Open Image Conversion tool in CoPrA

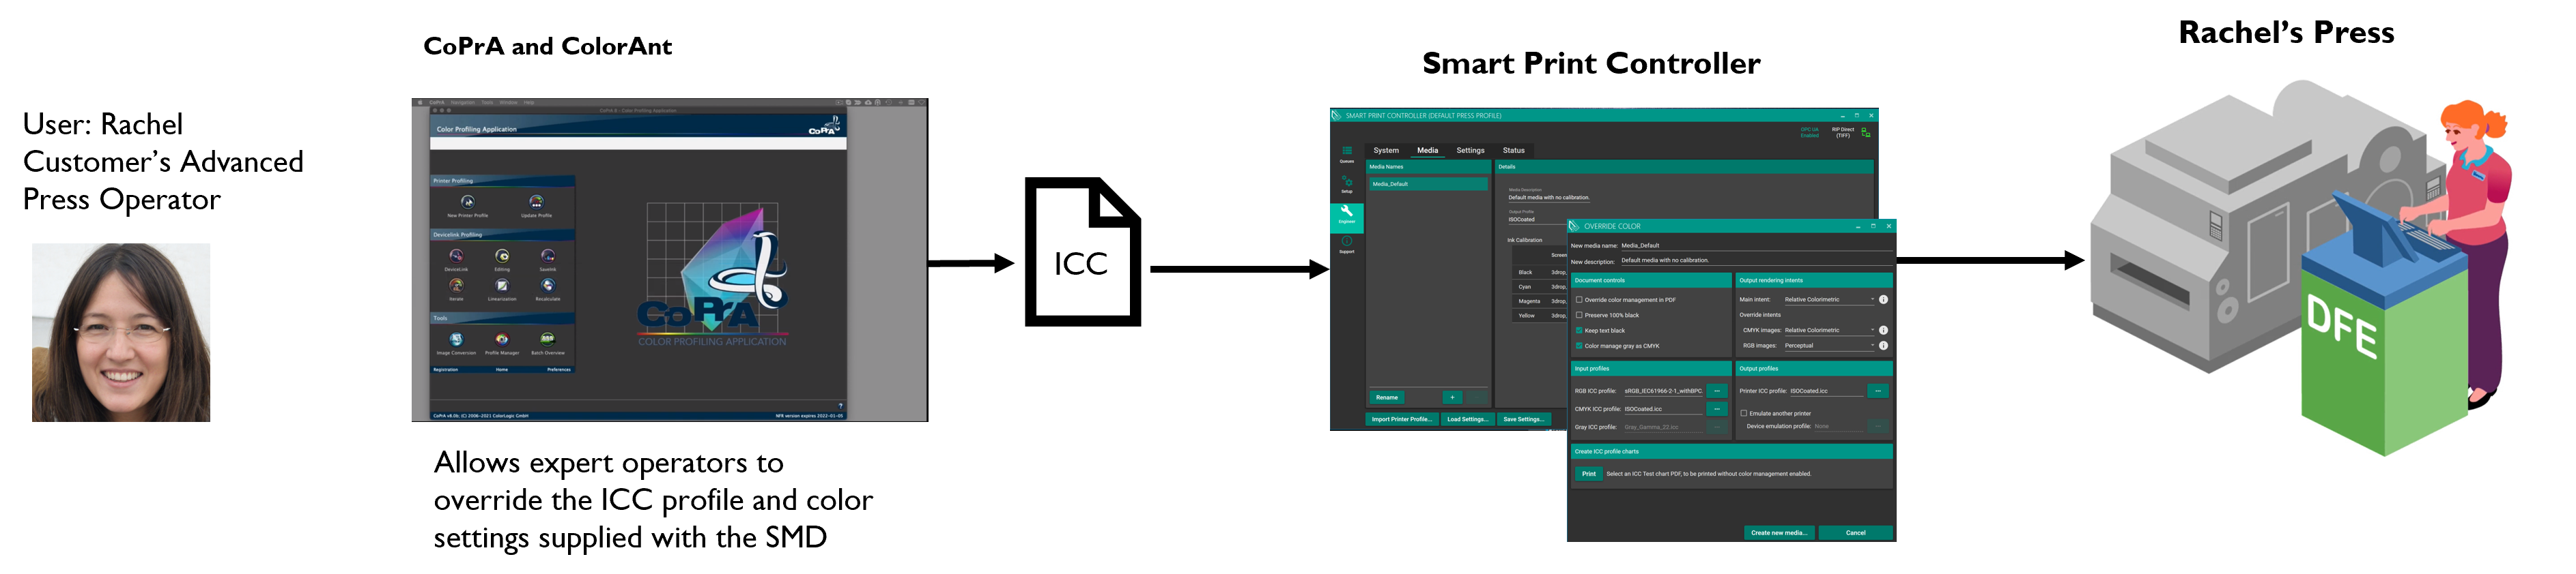456,344
